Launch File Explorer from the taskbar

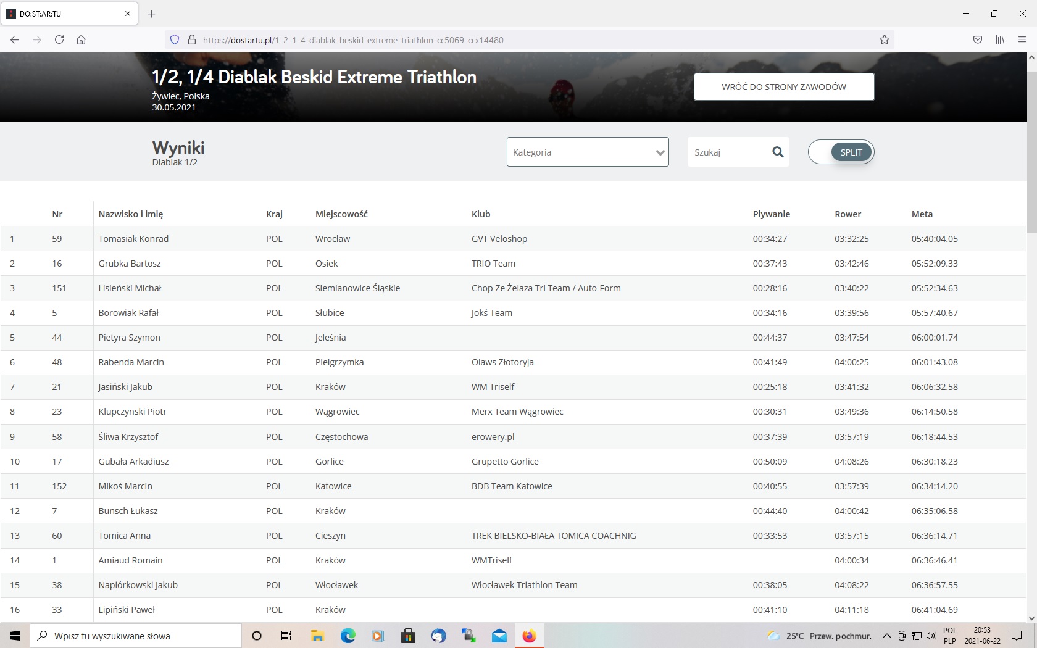pyautogui.click(x=317, y=636)
